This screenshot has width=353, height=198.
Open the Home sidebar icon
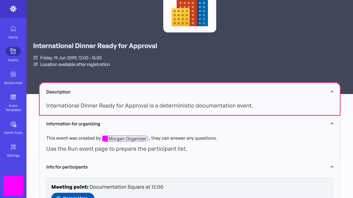point(13,29)
